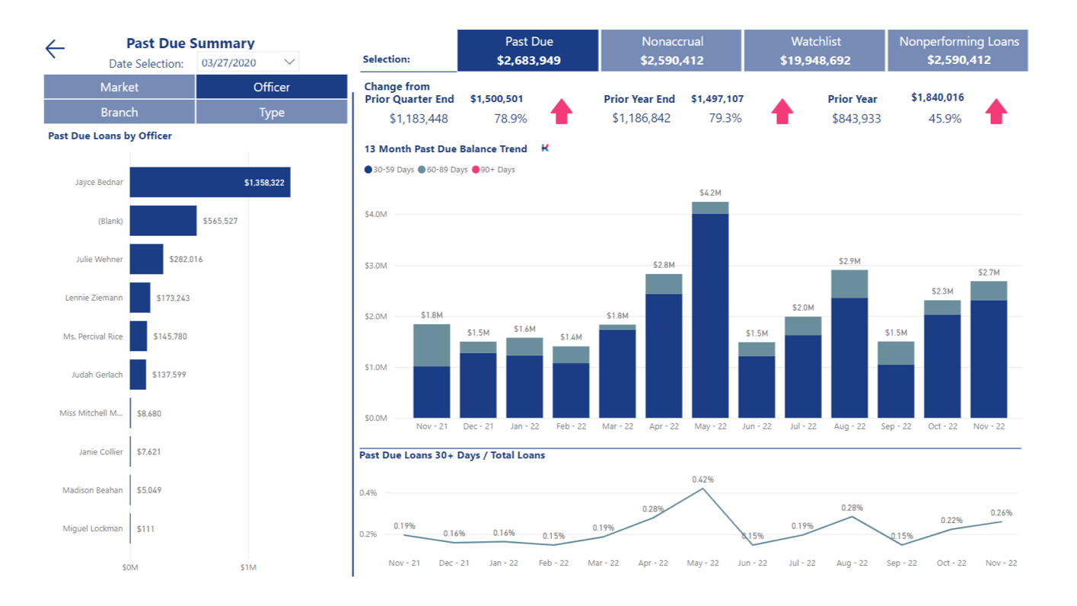1077x606 pixels.
Task: Click the $4.2M bar total label
Action: coord(710,193)
